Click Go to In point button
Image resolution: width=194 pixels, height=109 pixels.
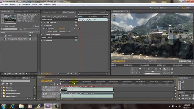coord(132,73)
